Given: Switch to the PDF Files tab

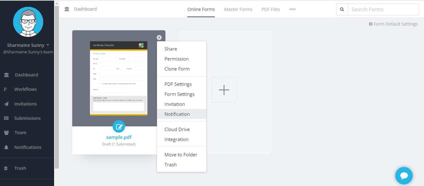Looking at the screenshot, I should (270, 9).
